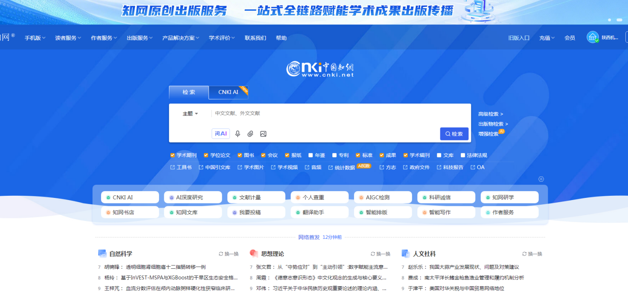Screen dimensions: 628x299
Task: Attach a file using the paperclip icon
Action: pyautogui.click(x=250, y=134)
